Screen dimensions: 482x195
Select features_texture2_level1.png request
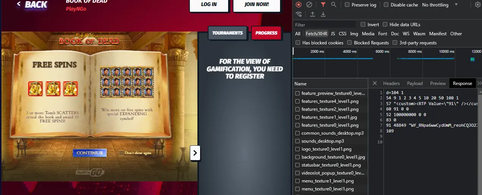click(330, 109)
